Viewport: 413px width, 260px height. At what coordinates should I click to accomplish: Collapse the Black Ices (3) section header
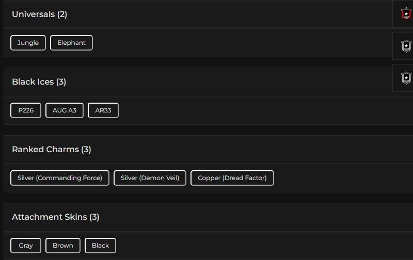[x=39, y=82]
